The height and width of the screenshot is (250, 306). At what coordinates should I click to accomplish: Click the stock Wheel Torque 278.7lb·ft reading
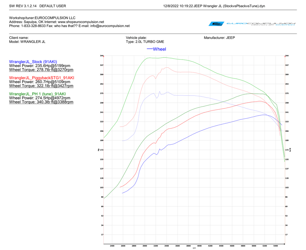pyautogui.click(x=41, y=70)
